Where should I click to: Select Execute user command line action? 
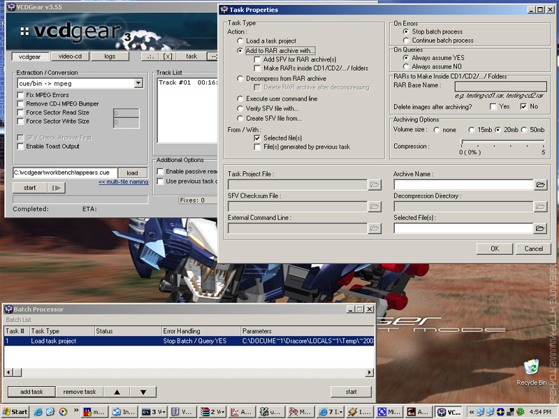240,98
